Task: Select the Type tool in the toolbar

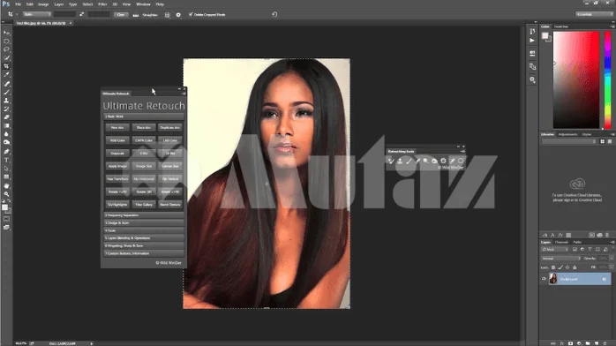Action: 6,161
